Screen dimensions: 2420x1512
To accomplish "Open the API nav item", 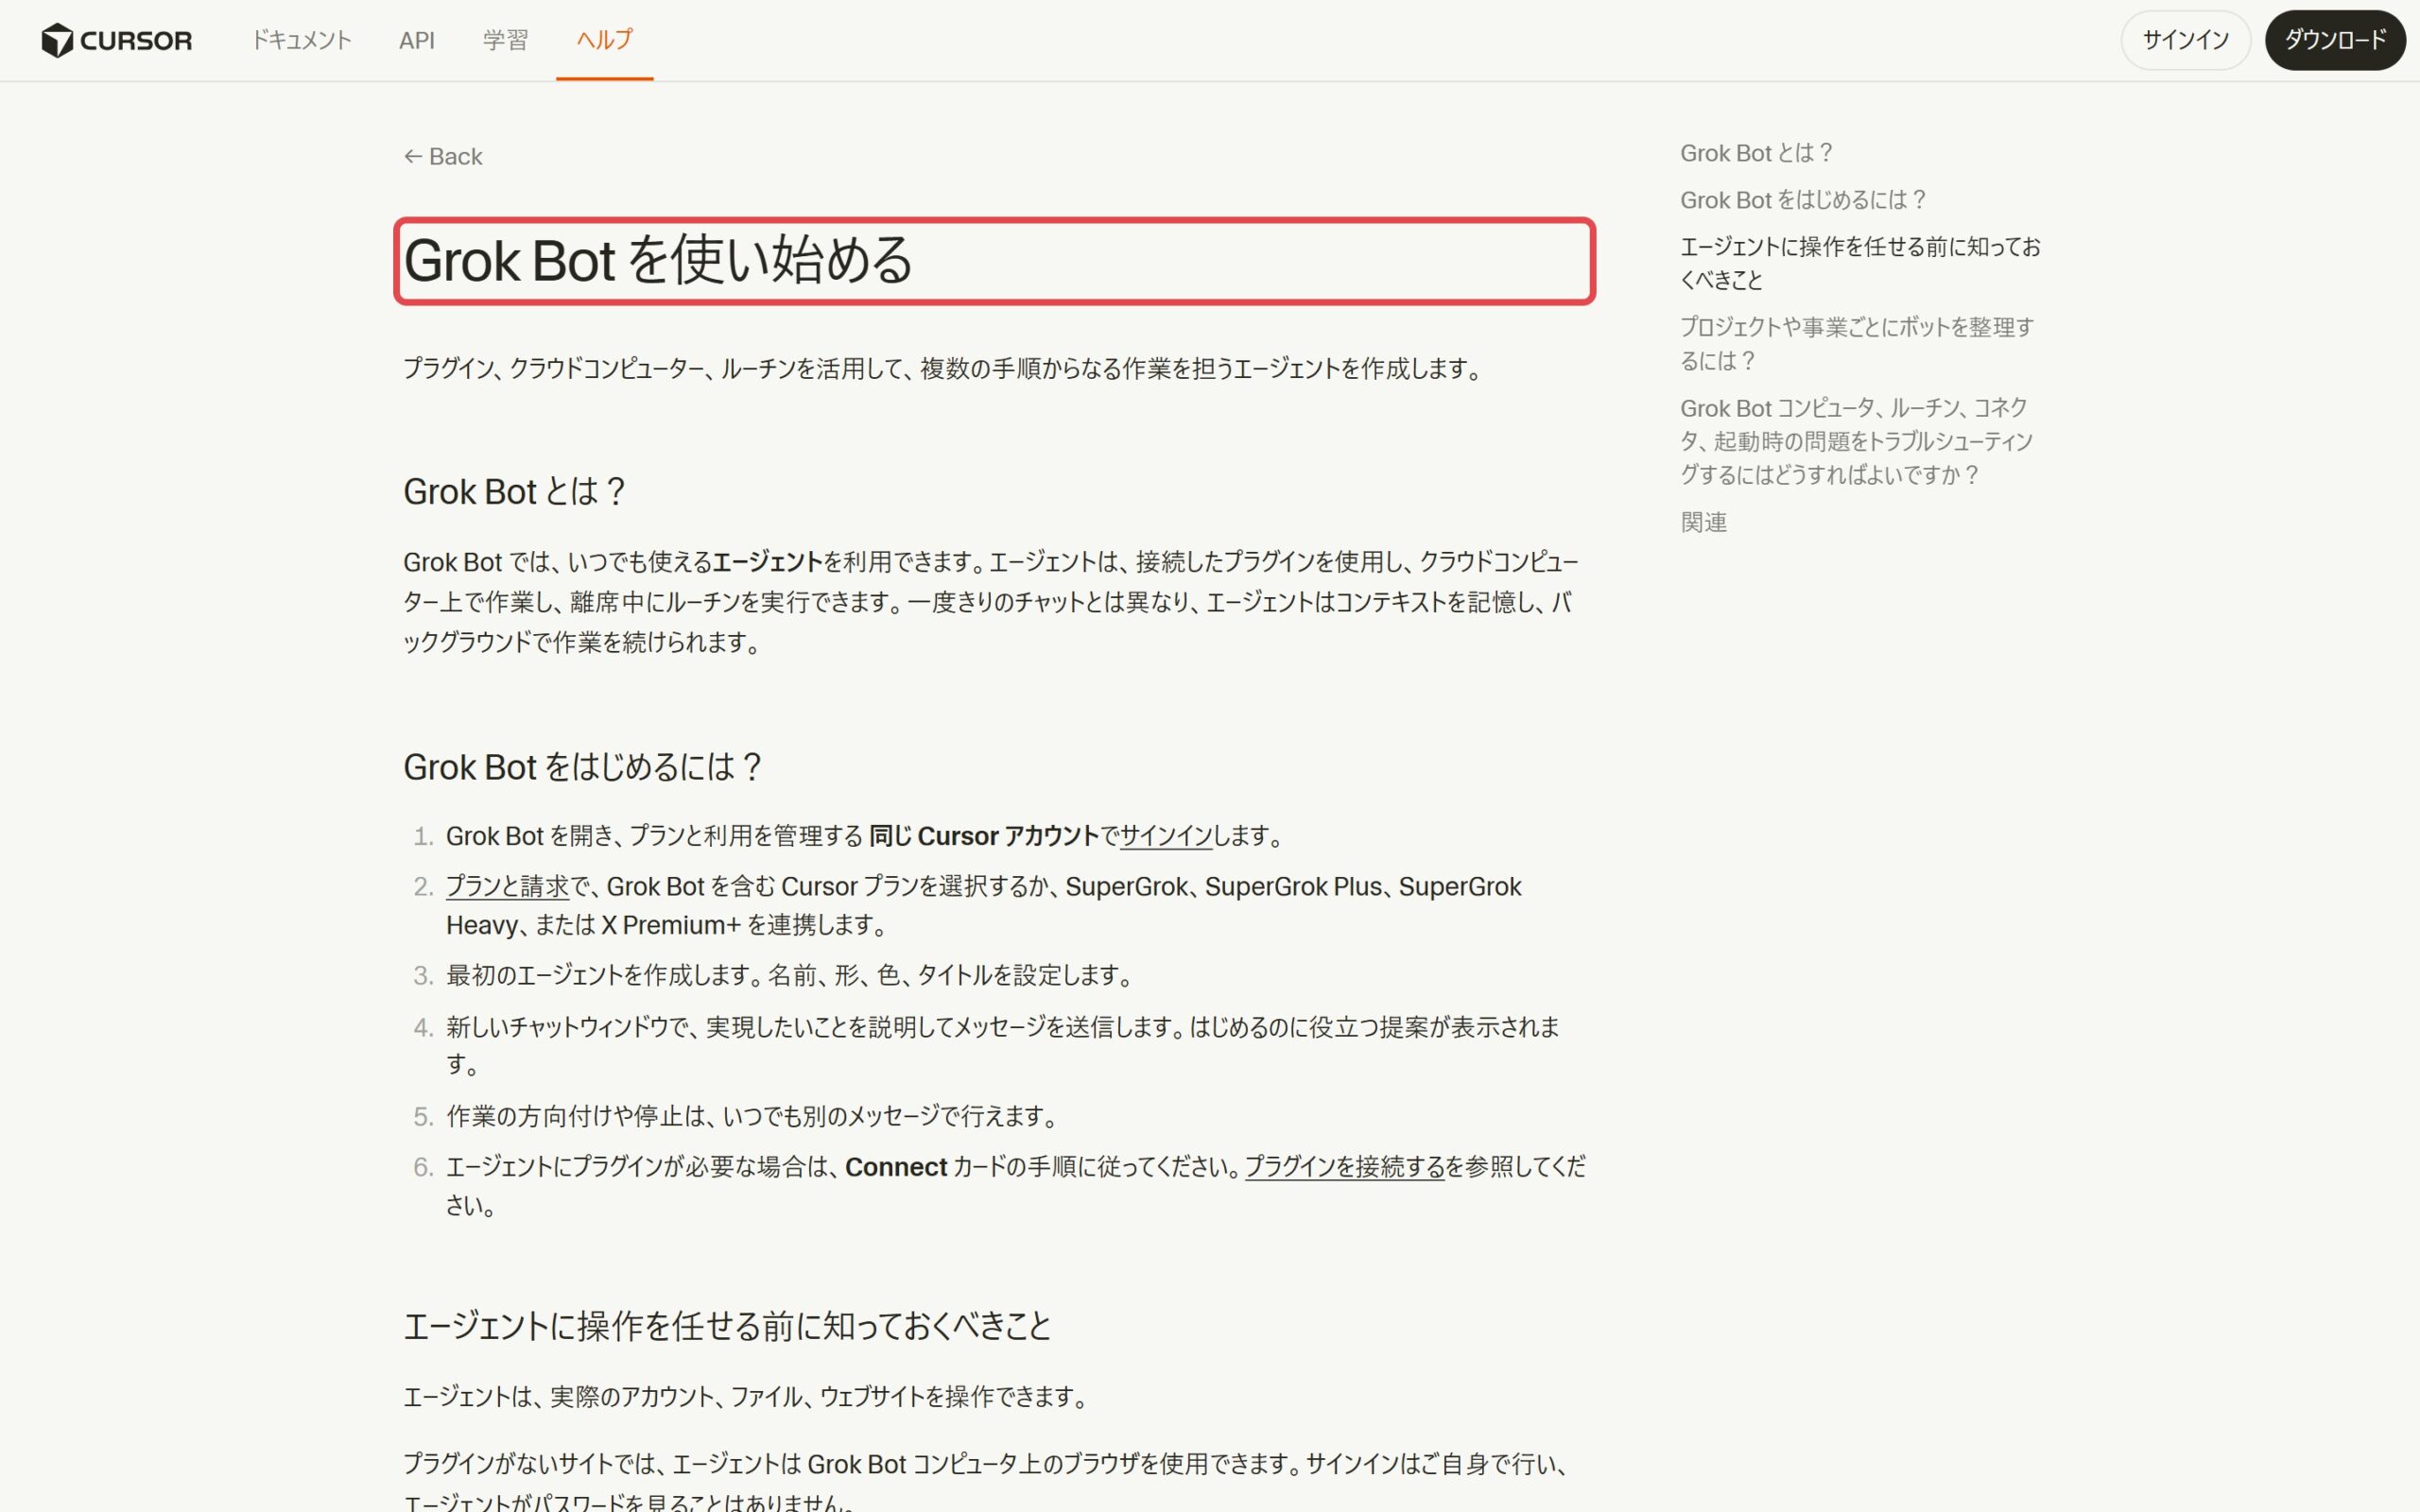I will click(416, 40).
